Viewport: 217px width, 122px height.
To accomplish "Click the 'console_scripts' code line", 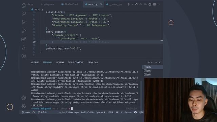I will click(x=66, y=35).
